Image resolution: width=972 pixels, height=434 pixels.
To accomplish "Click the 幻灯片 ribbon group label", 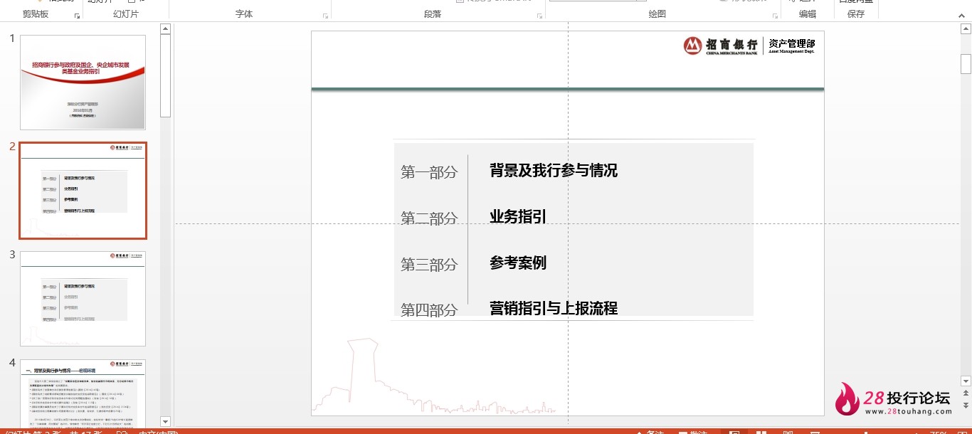I will coord(126,14).
